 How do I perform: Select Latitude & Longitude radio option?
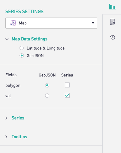click(22, 48)
